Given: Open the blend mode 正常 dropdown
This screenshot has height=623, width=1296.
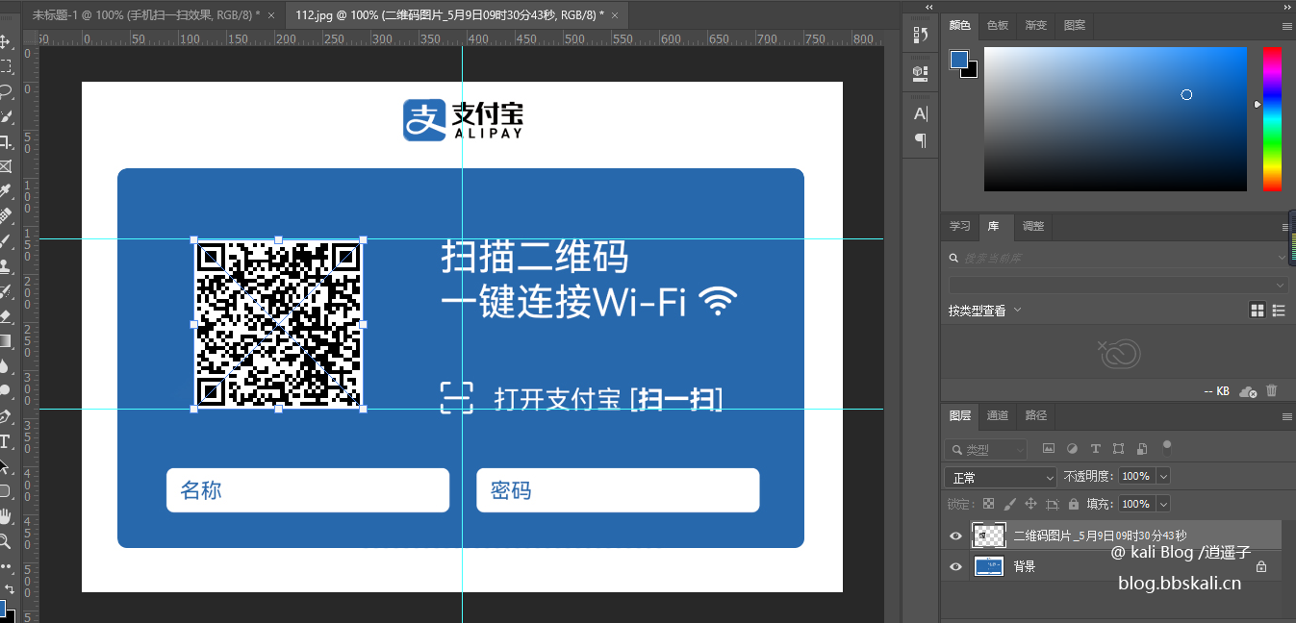Looking at the screenshot, I should click(1000, 477).
